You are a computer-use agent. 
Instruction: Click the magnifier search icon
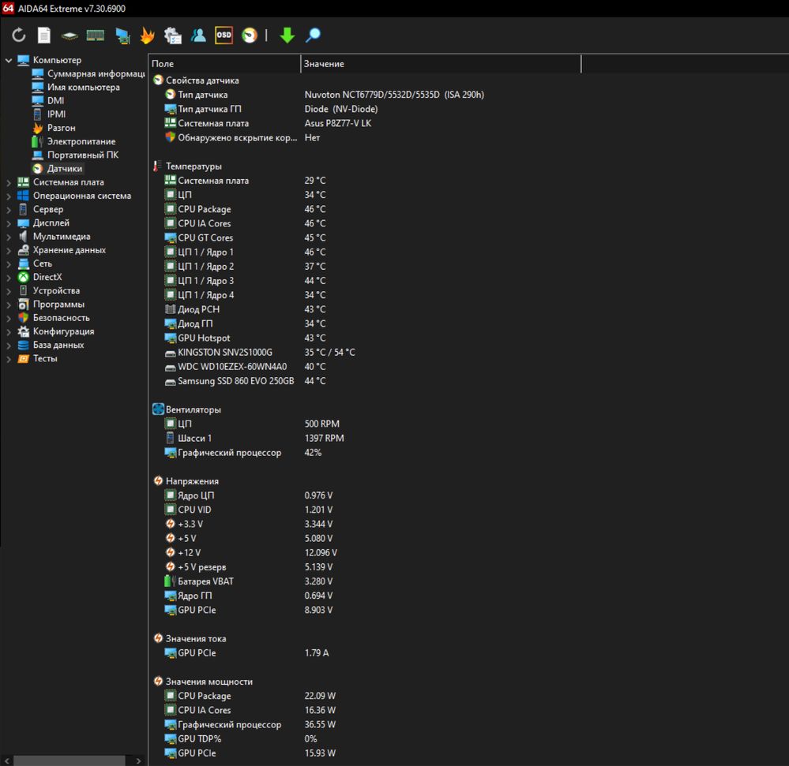[313, 35]
